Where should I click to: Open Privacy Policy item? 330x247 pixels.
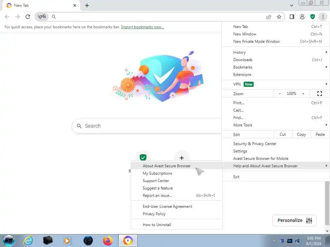pyautogui.click(x=177, y=214)
